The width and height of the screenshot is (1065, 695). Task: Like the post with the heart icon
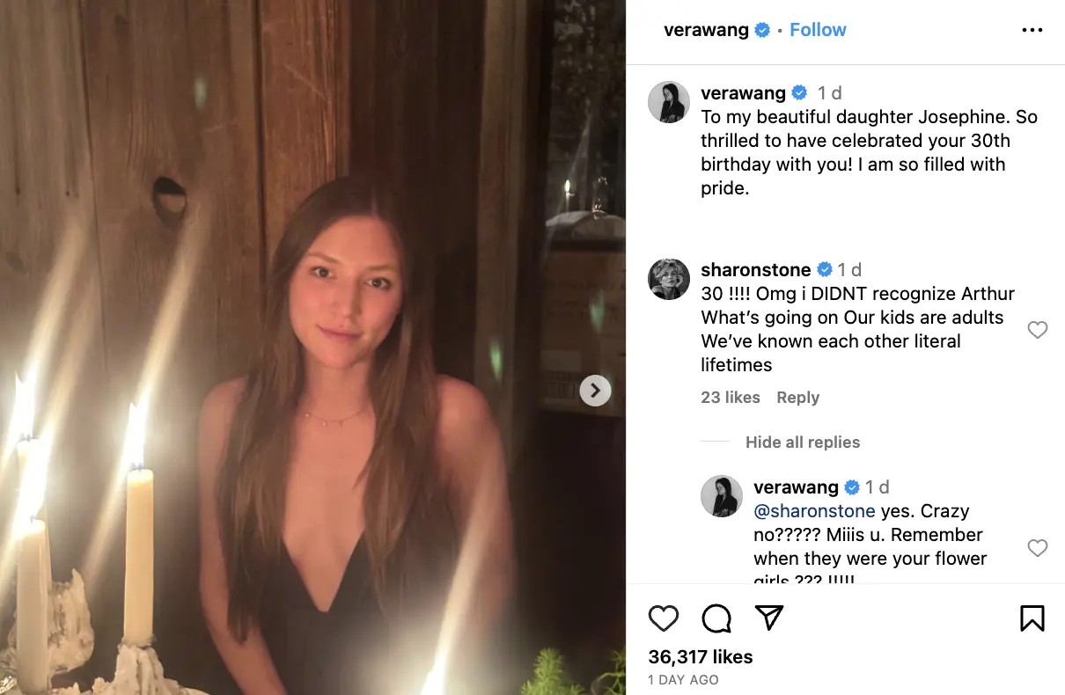pos(664,618)
